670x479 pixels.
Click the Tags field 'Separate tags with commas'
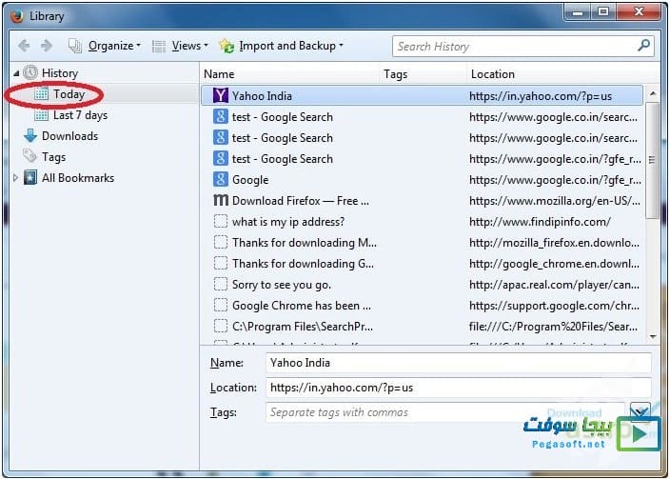pyautogui.click(x=444, y=412)
